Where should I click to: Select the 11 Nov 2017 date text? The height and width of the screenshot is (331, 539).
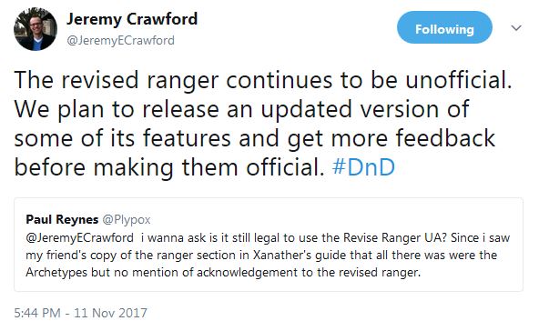click(110, 313)
